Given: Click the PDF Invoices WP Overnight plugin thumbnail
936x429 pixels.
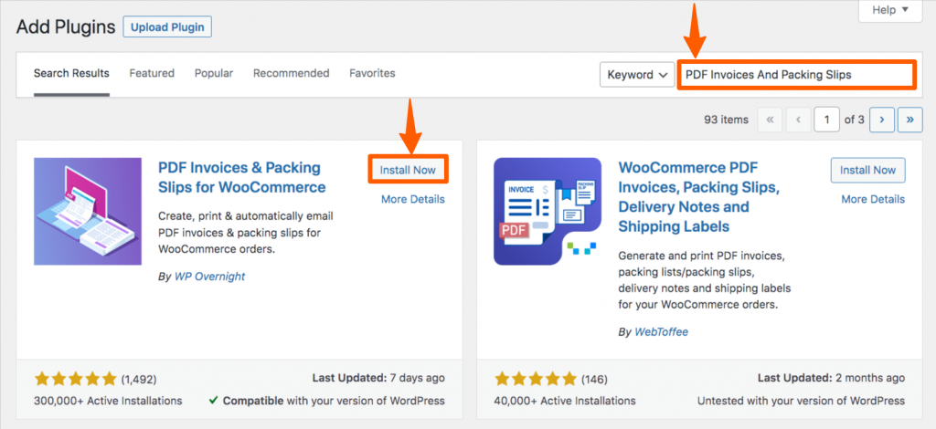Looking at the screenshot, I should [x=88, y=212].
